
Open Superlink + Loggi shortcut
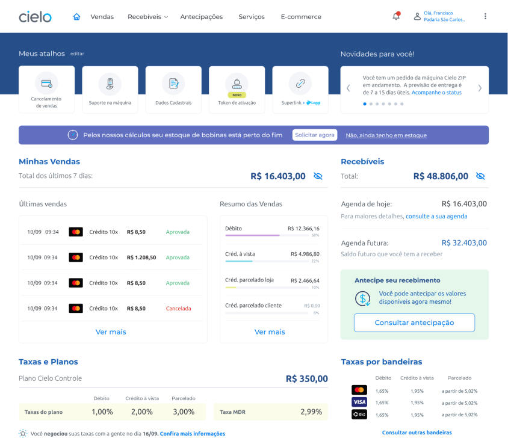[300, 90]
